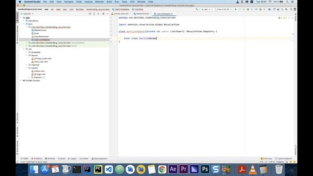Launch Premiere Pro from the Dock
The width and height of the screenshot is (313, 176).
pyautogui.click(x=184, y=170)
